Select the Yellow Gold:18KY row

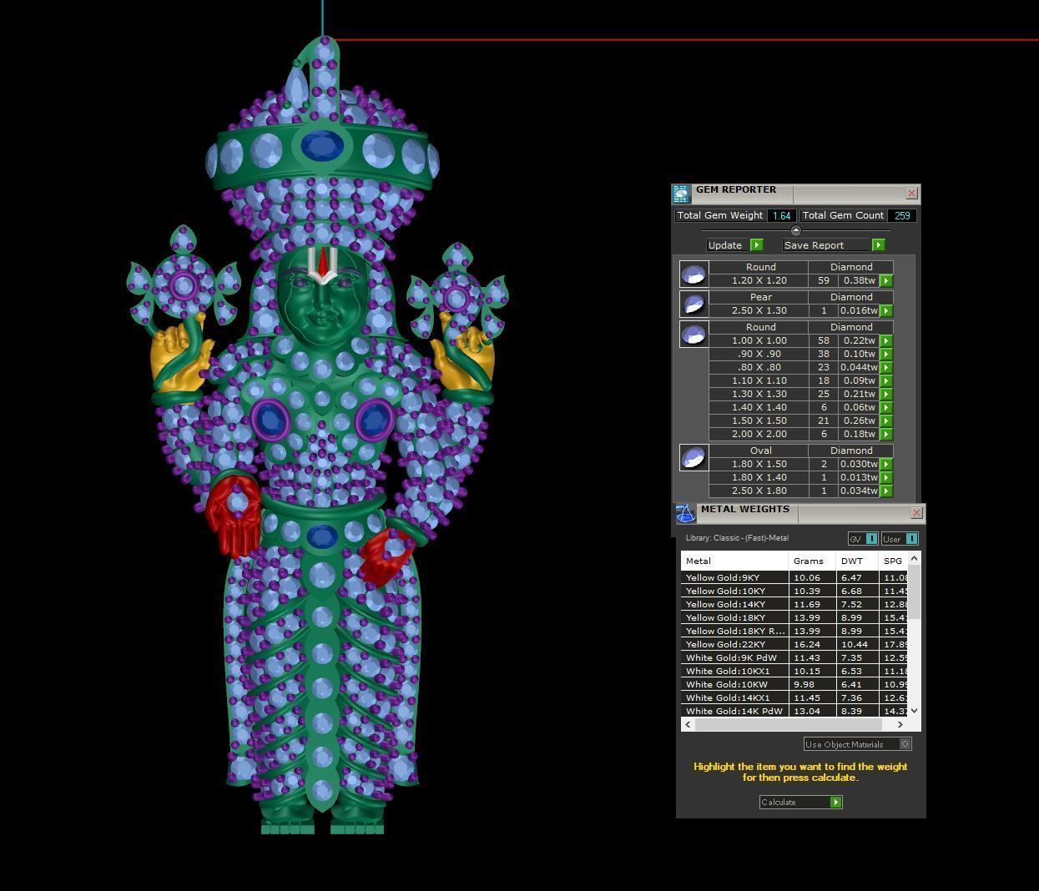click(794, 618)
